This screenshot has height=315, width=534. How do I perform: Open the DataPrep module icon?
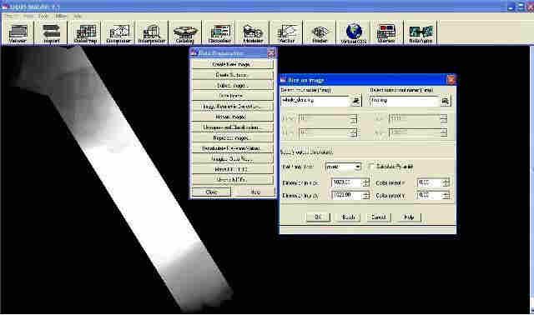pyautogui.click(x=85, y=32)
